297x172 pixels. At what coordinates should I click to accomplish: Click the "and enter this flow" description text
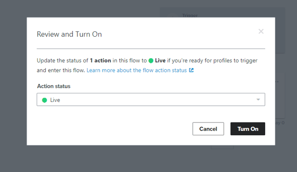[61, 71]
